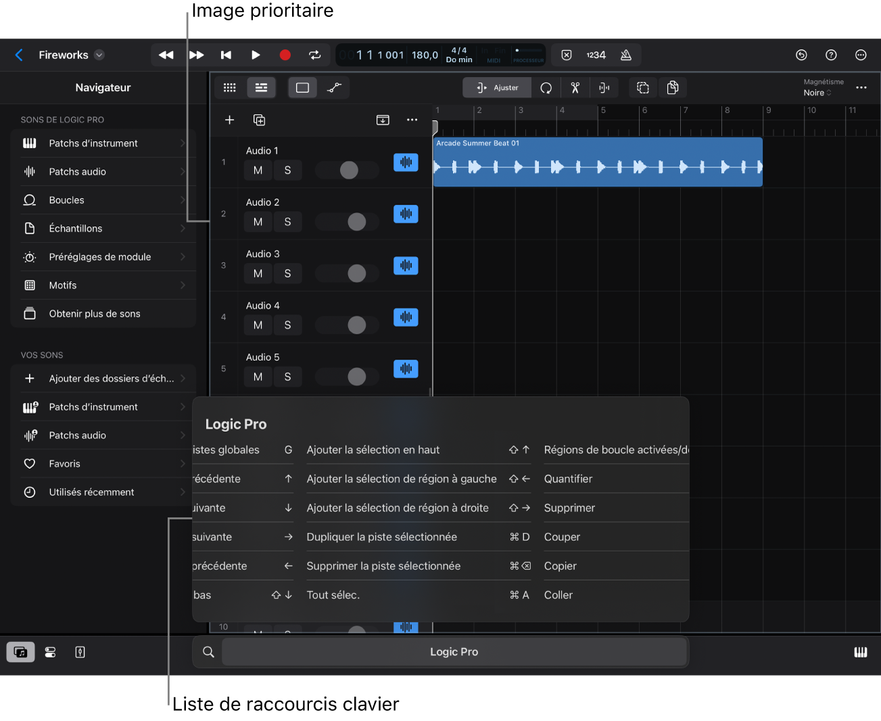Click the Ajuster tool button
Image resolution: width=881 pixels, height=721 pixels.
(497, 88)
